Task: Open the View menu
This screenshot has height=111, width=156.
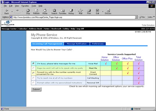Action: tap(17, 6)
